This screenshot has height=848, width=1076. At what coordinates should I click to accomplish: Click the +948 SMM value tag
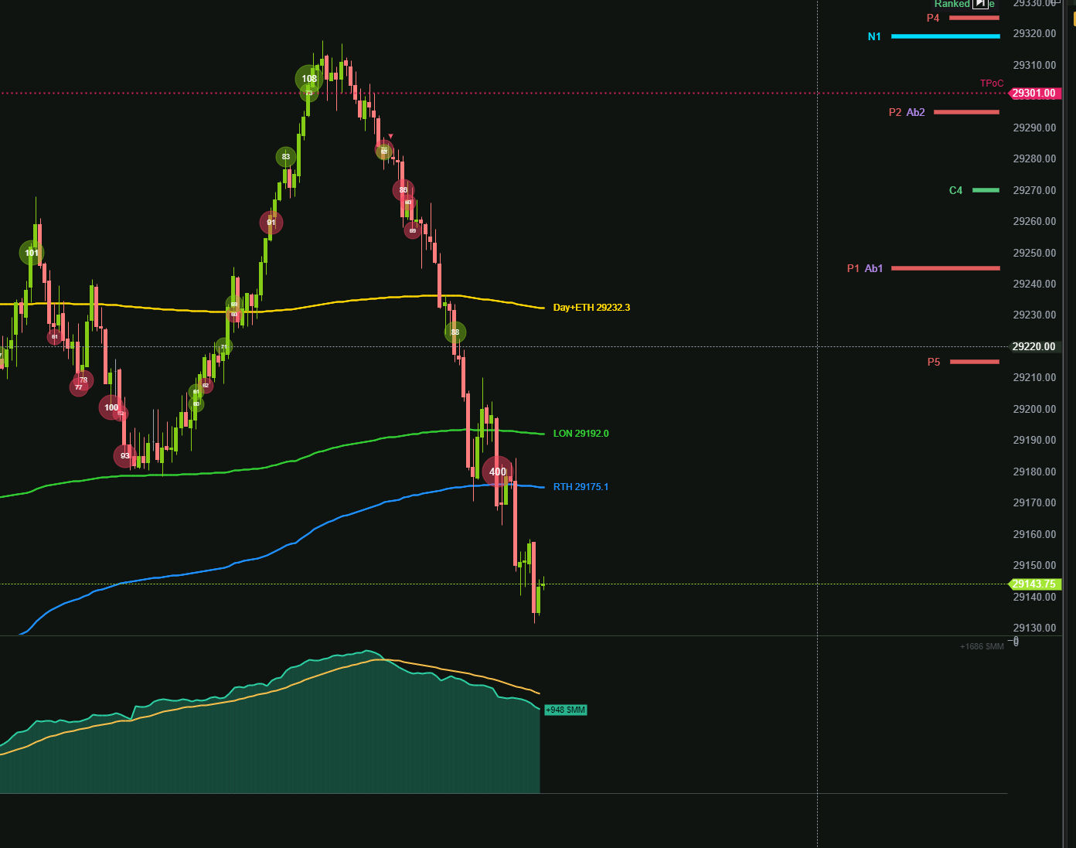click(566, 710)
